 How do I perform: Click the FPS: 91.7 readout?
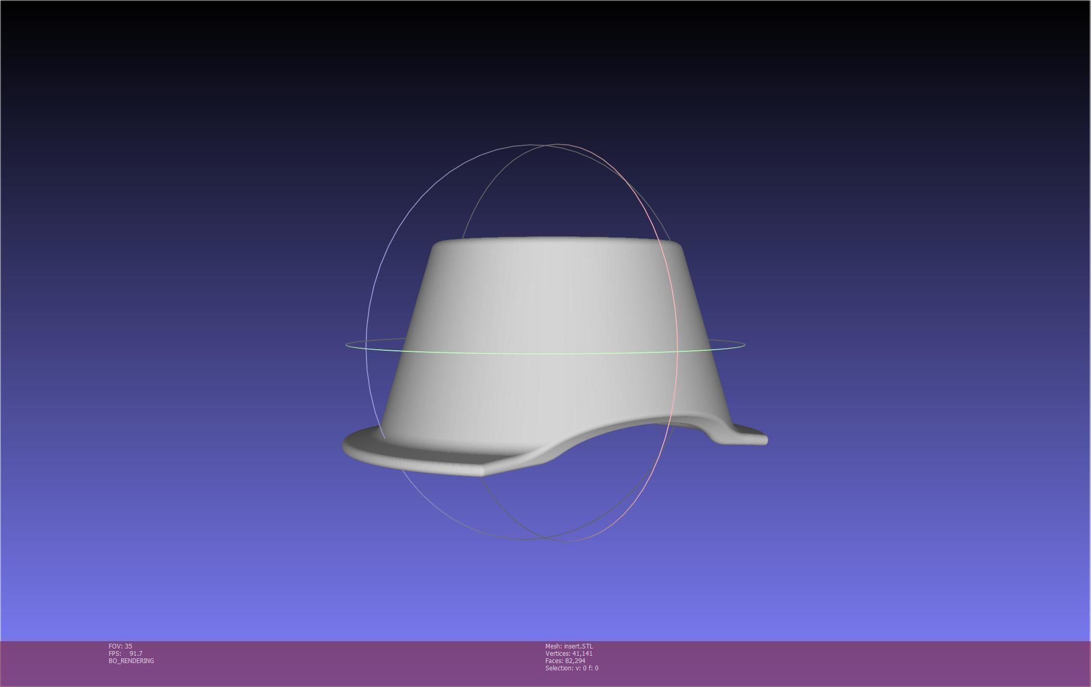125,653
